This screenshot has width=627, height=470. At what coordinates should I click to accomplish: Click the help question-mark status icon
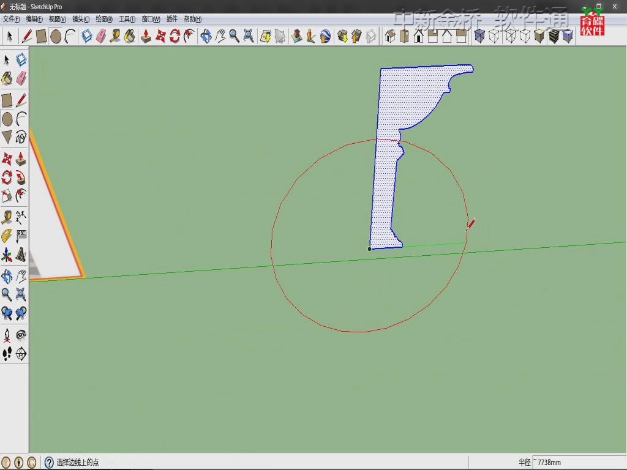(49, 463)
